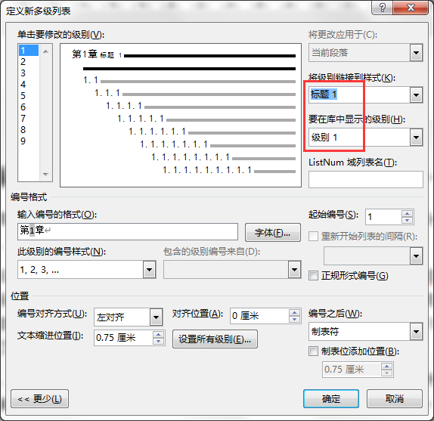Viewport: 434px width, 421px height.
Task: Select level 2 in the level list
Action: [29, 62]
